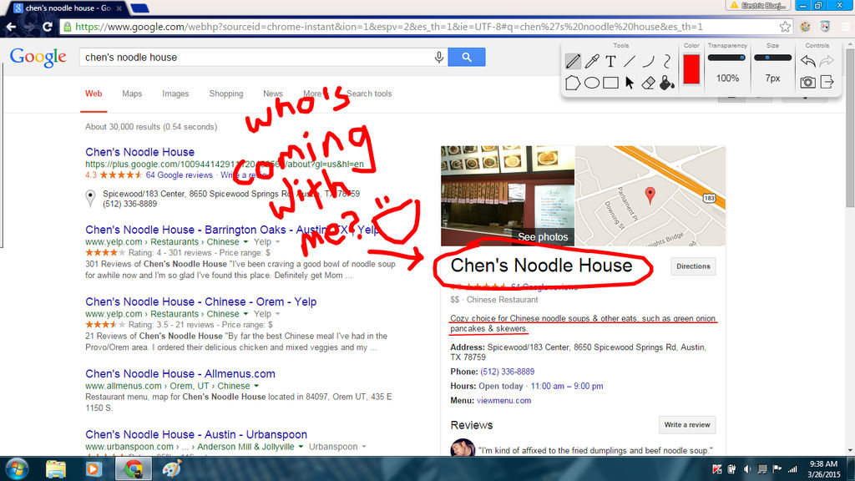The height and width of the screenshot is (481, 855).
Task: Expand the dropdown arrow after Orem yelp URL
Action: click(246, 314)
